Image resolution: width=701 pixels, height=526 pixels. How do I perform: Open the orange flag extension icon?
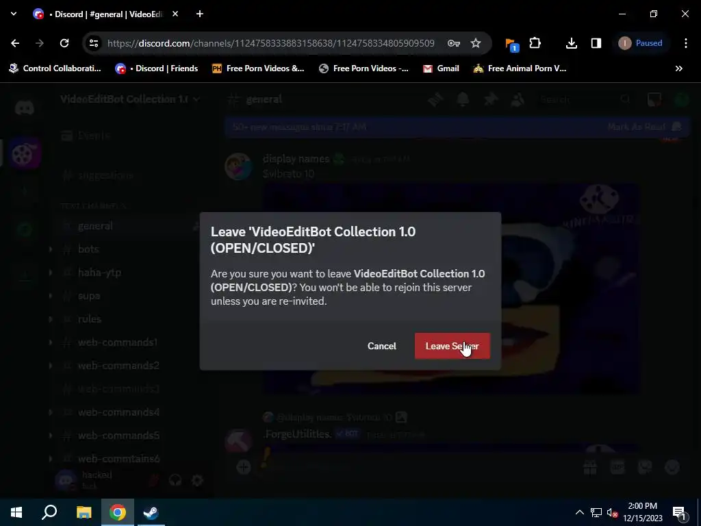(x=511, y=44)
